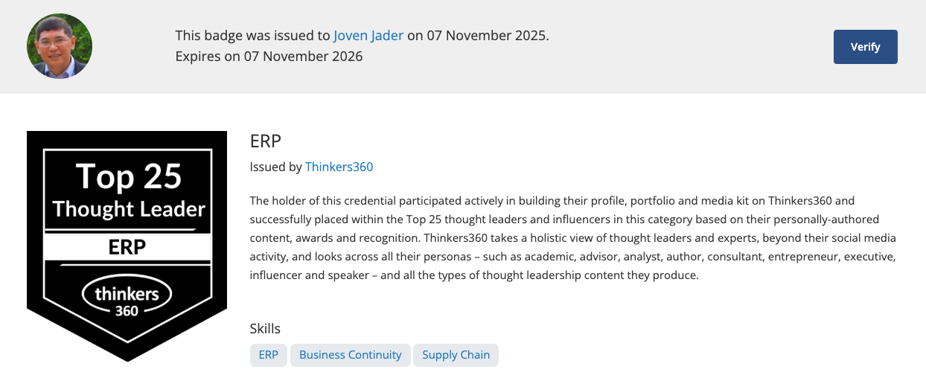This screenshot has width=926, height=378.
Task: Click the thinkers360 oval logo on badge
Action: click(x=127, y=298)
